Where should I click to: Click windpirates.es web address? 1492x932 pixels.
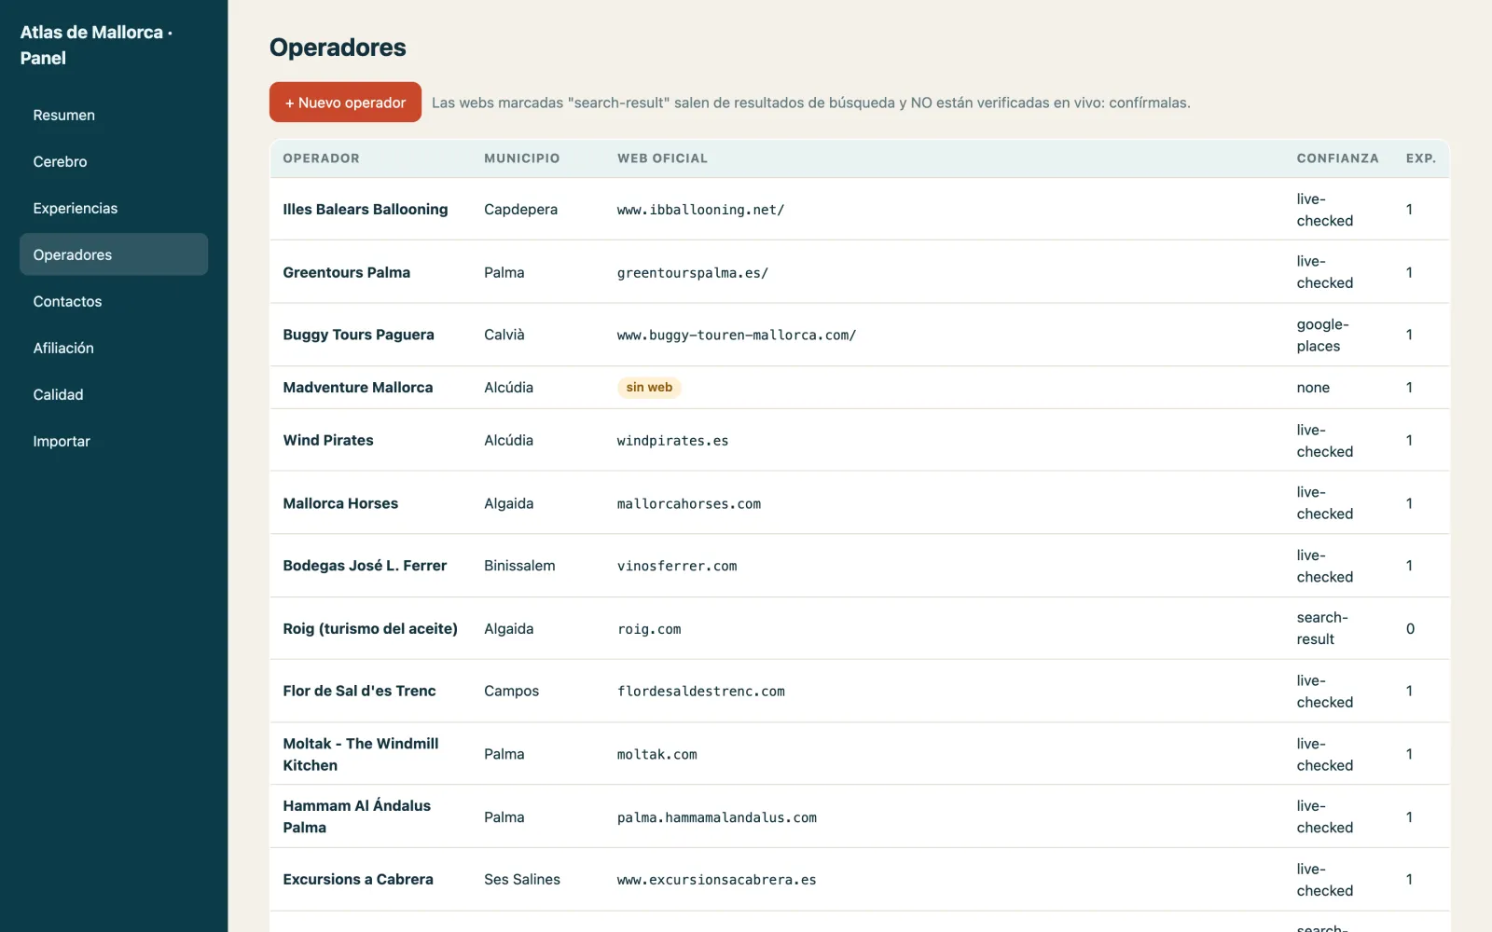click(672, 441)
